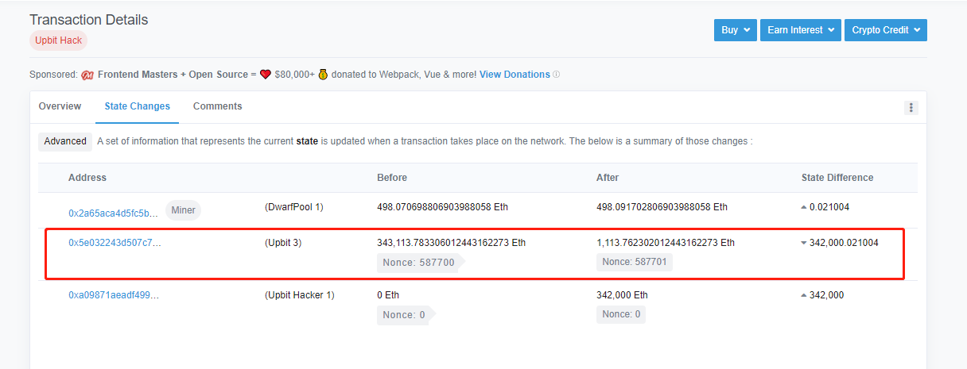Click the info icon beside View Donations

[x=556, y=75]
